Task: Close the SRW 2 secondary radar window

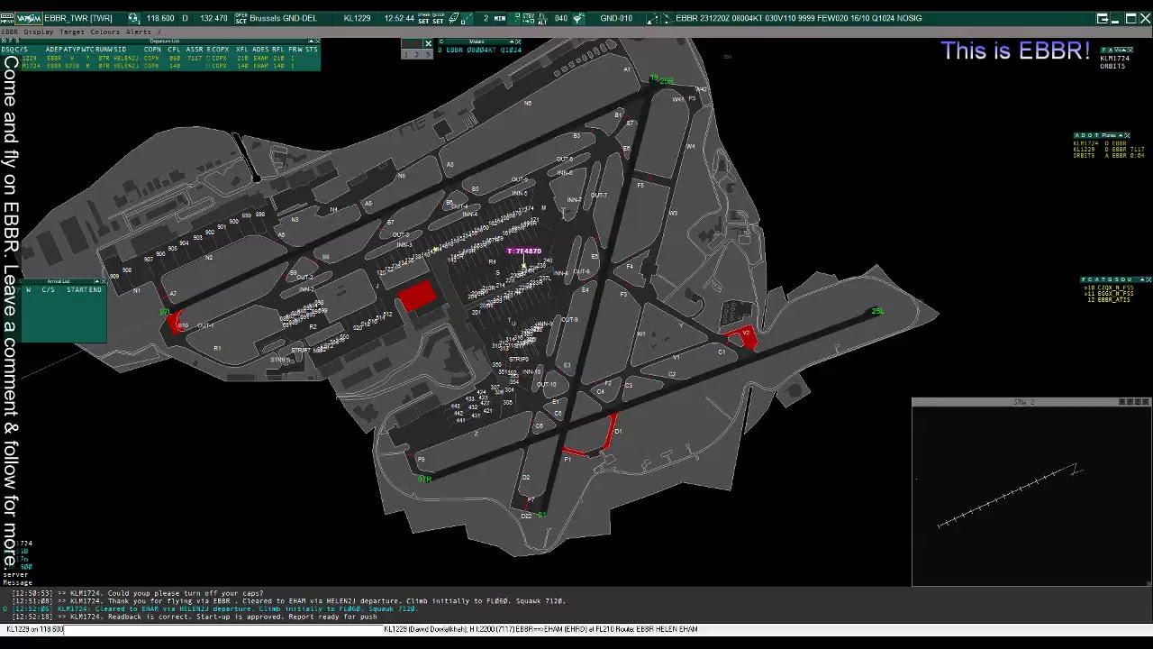Action: (1146, 402)
